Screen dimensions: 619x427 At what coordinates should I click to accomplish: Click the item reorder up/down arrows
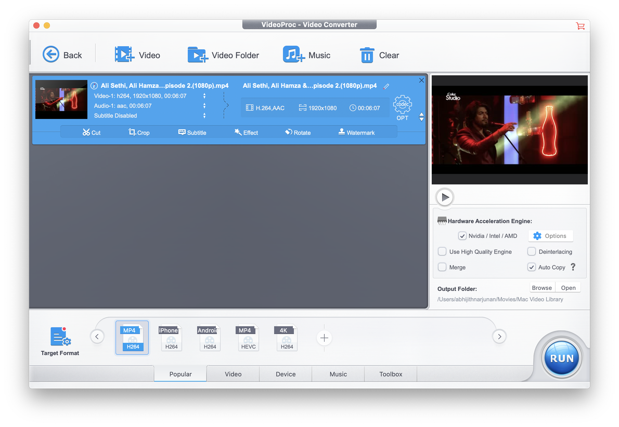pyautogui.click(x=421, y=117)
